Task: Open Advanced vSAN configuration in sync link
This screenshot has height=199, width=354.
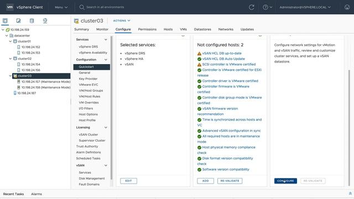Action: pos(231,130)
